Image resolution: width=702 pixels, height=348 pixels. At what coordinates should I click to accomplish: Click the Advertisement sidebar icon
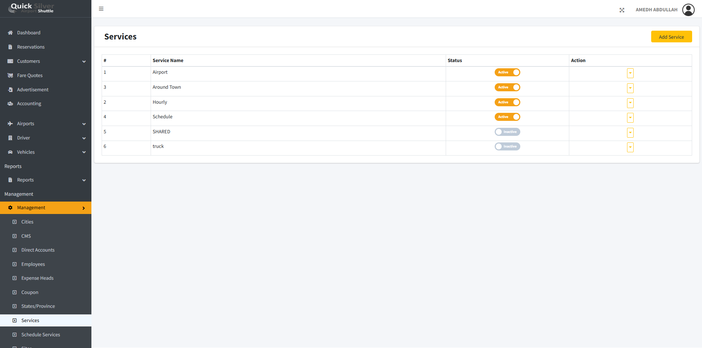pyautogui.click(x=10, y=90)
